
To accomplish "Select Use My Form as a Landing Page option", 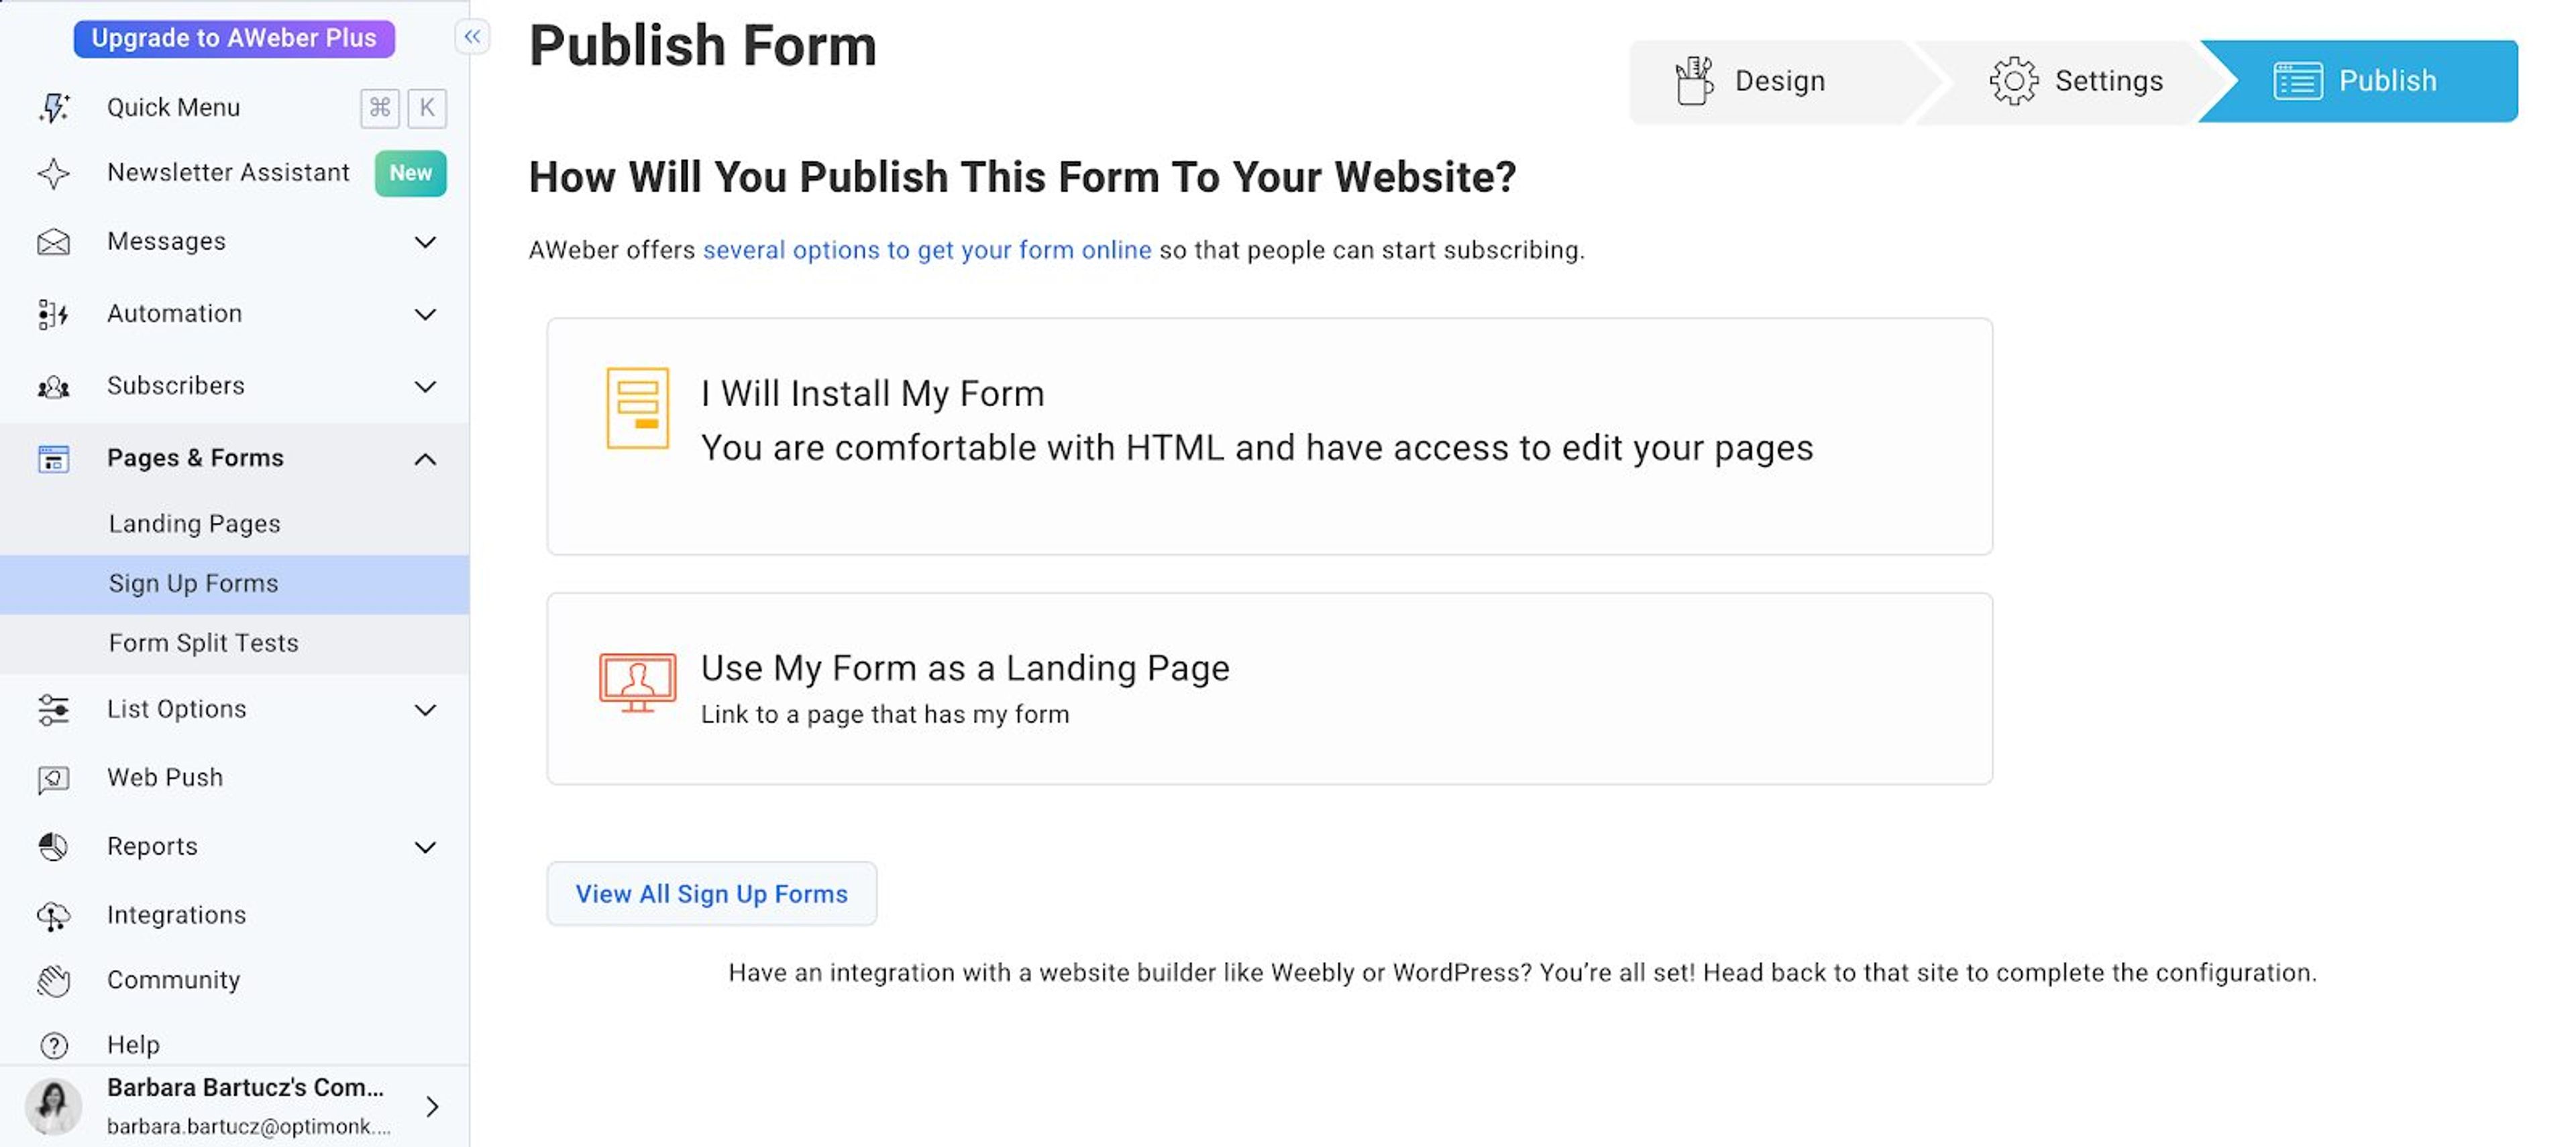I will pyautogui.click(x=1269, y=687).
